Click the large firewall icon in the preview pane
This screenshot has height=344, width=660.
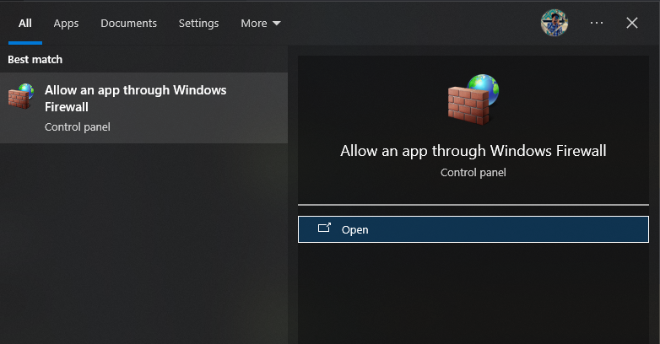click(473, 99)
